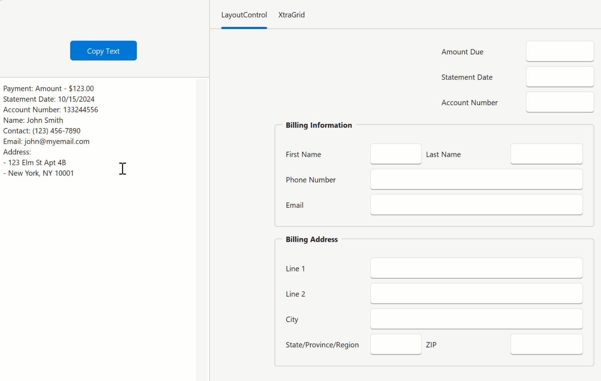Click the First Name field
The width and height of the screenshot is (601, 381).
[395, 154]
